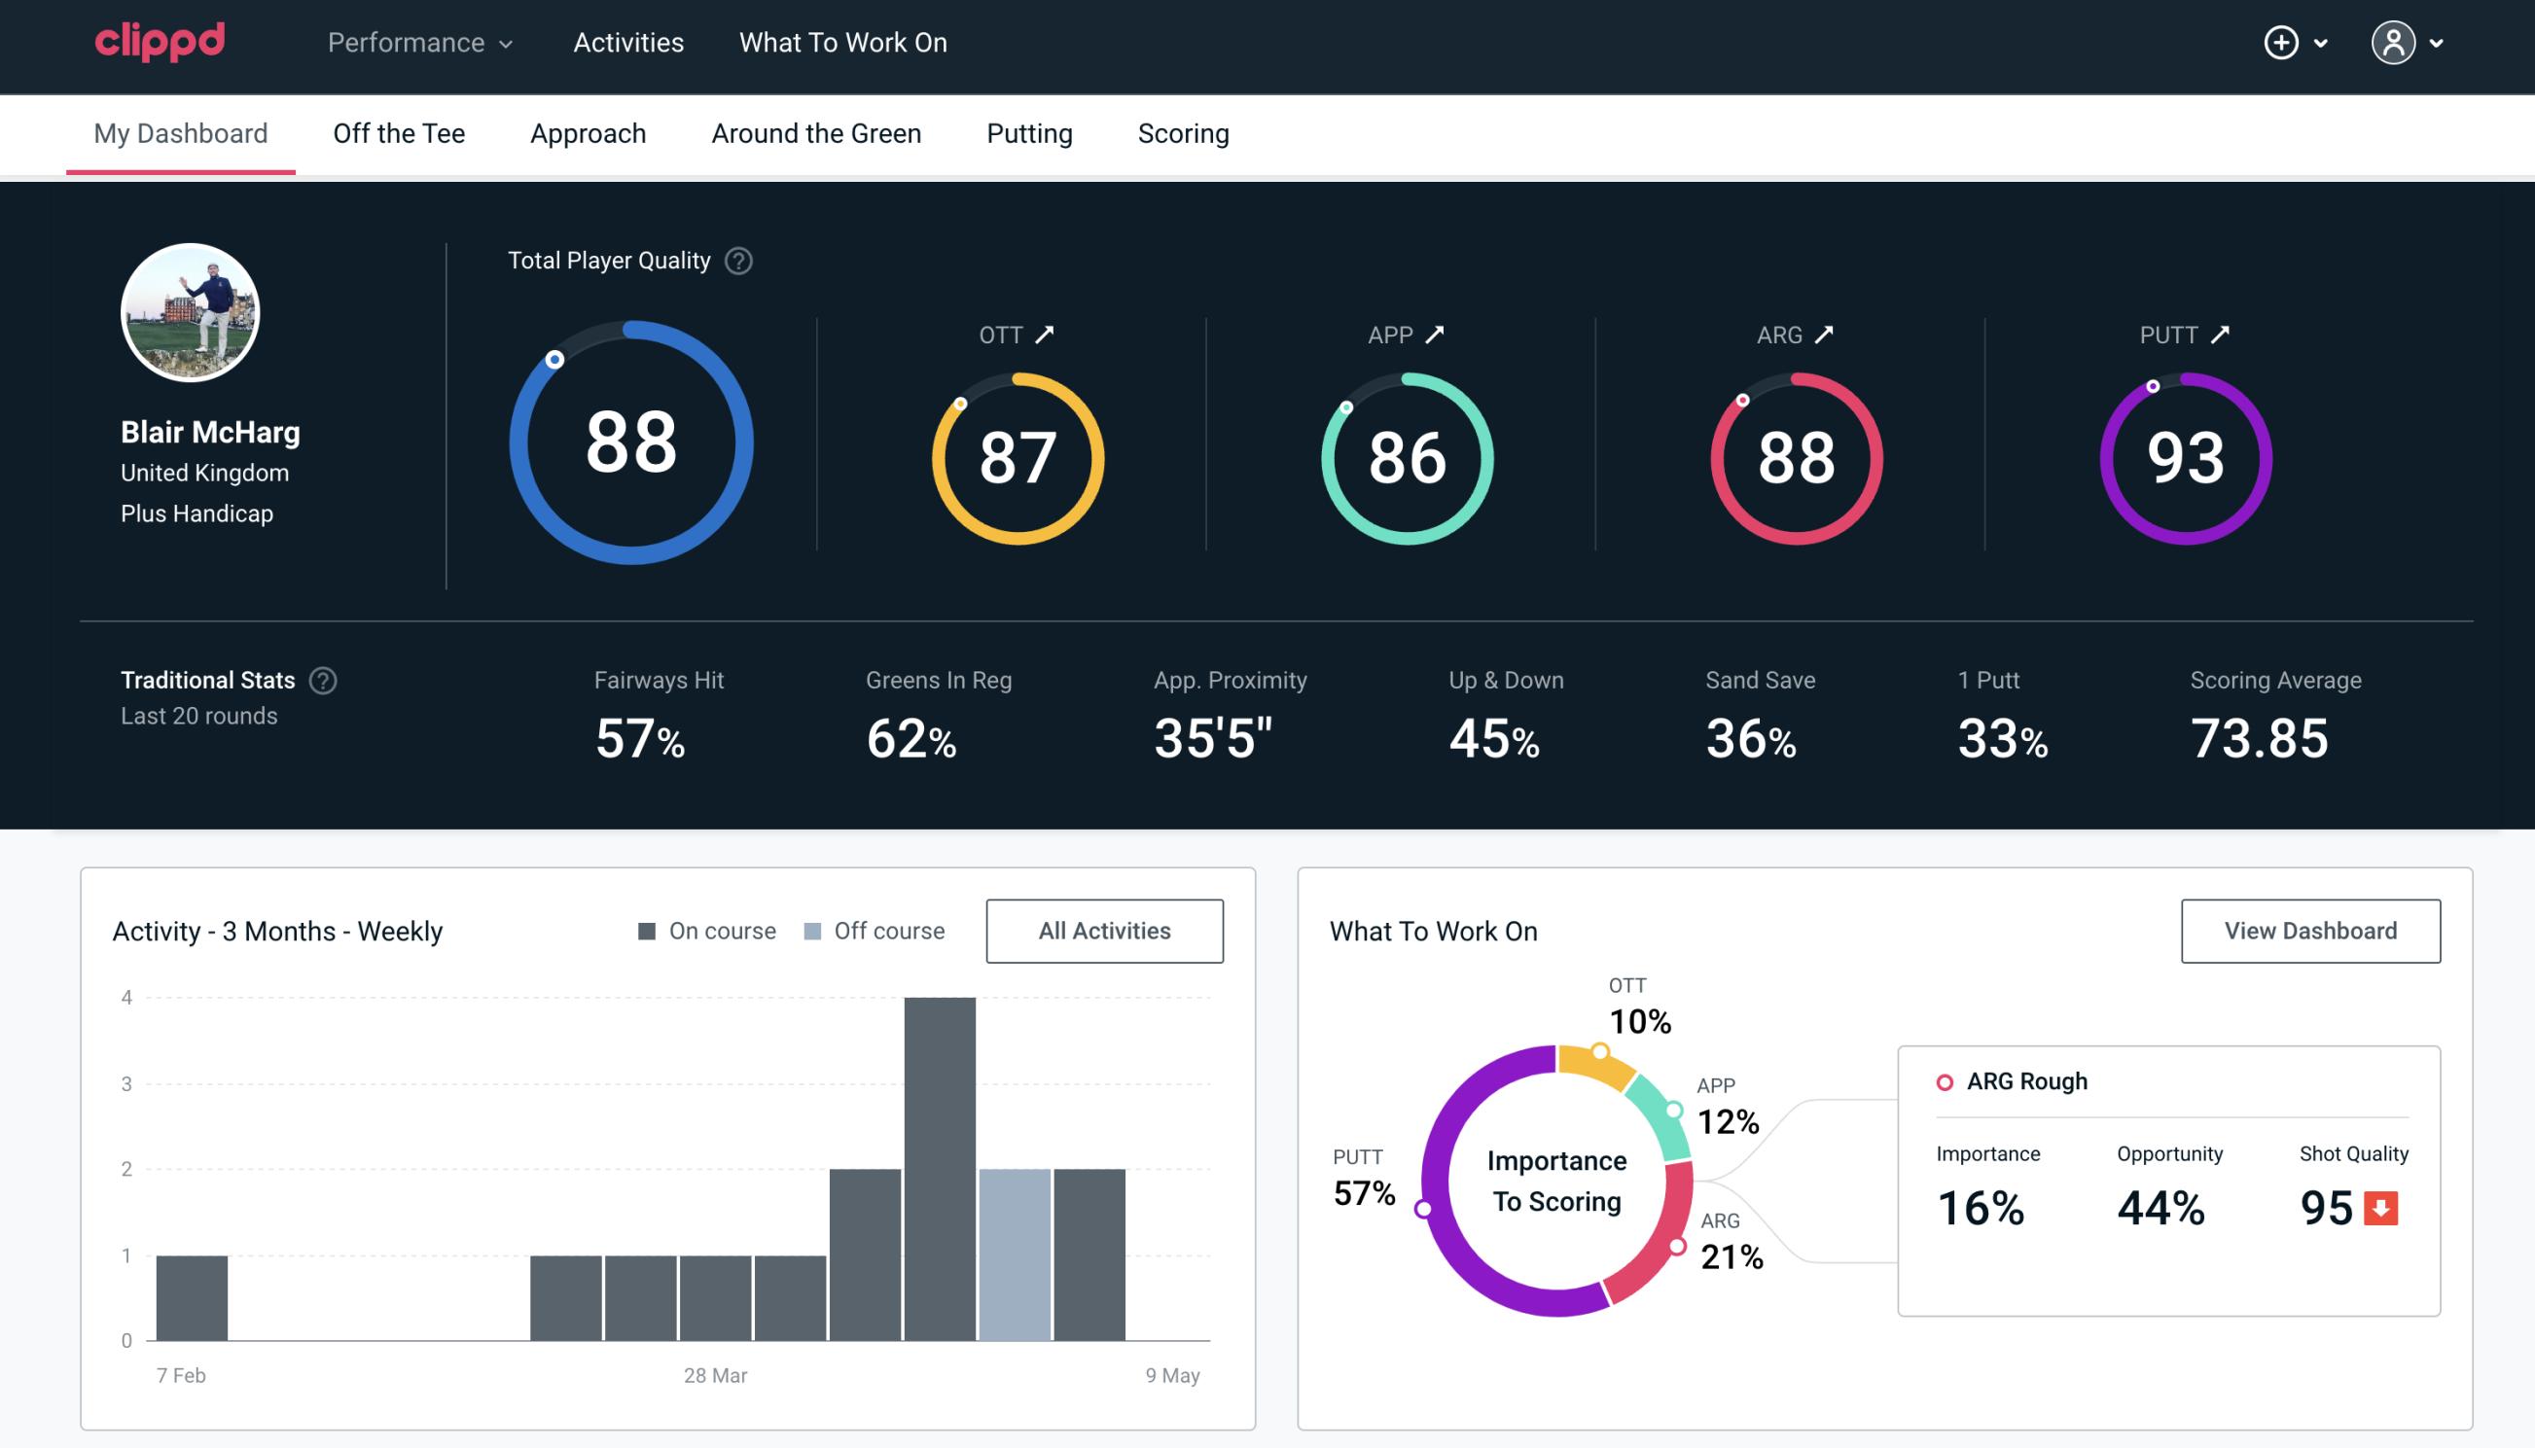Click the All Activities button
This screenshot has height=1448, width=2535.
(1104, 931)
